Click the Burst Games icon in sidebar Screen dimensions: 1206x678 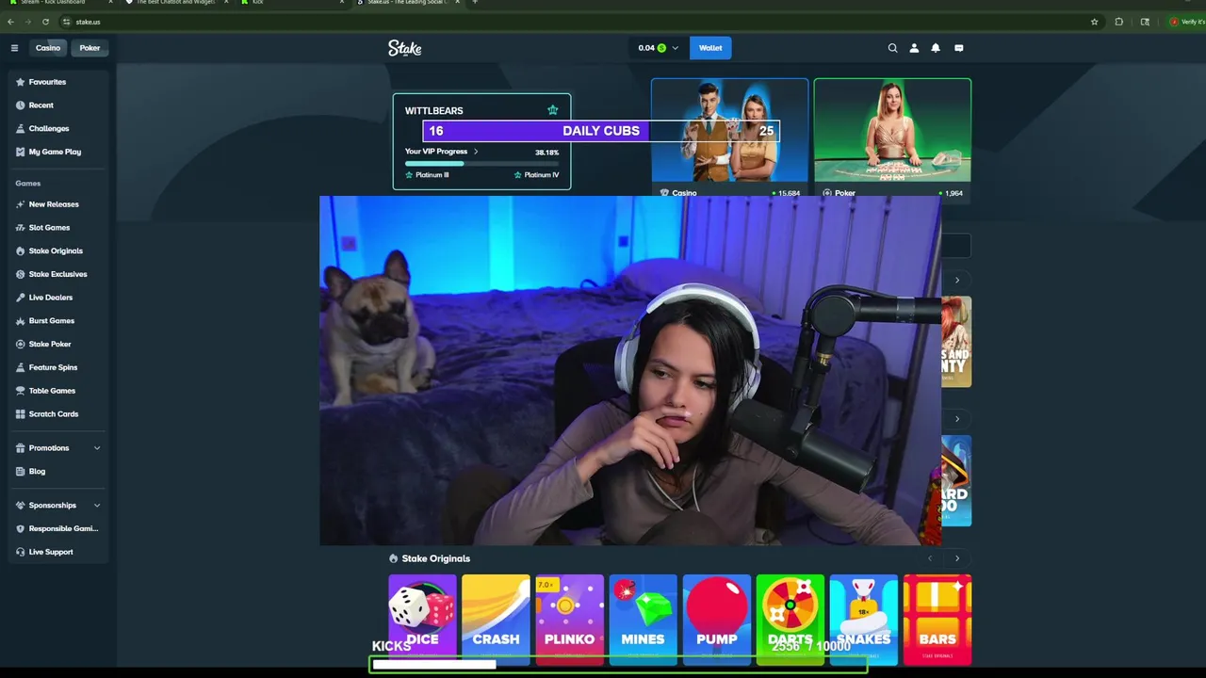pos(21,321)
